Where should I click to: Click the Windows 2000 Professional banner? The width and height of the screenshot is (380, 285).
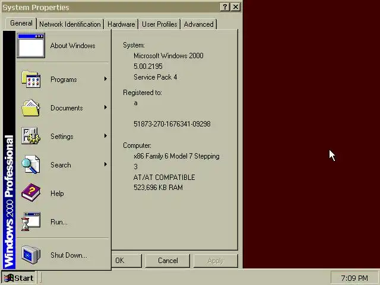(x=9, y=150)
